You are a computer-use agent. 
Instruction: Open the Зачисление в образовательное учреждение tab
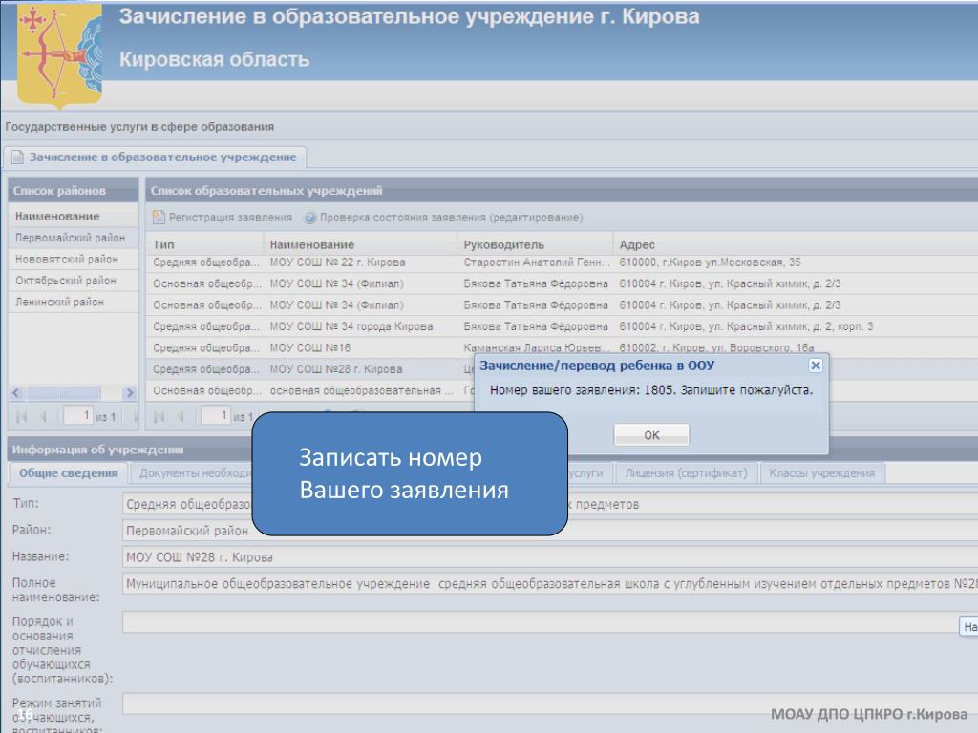click(155, 157)
